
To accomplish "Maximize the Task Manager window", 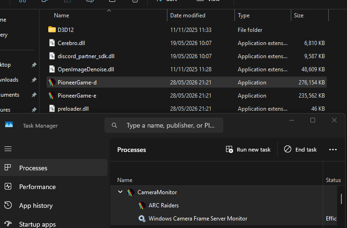I will pyautogui.click(x=313, y=120).
